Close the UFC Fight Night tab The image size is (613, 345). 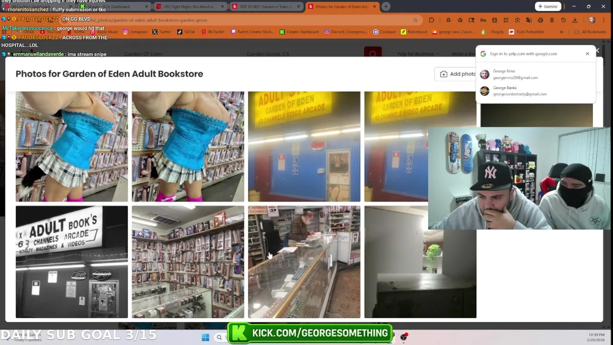point(223,7)
